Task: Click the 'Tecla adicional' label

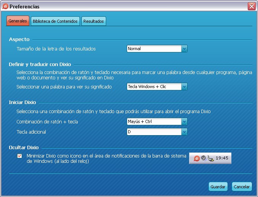Action: [x=31, y=132]
